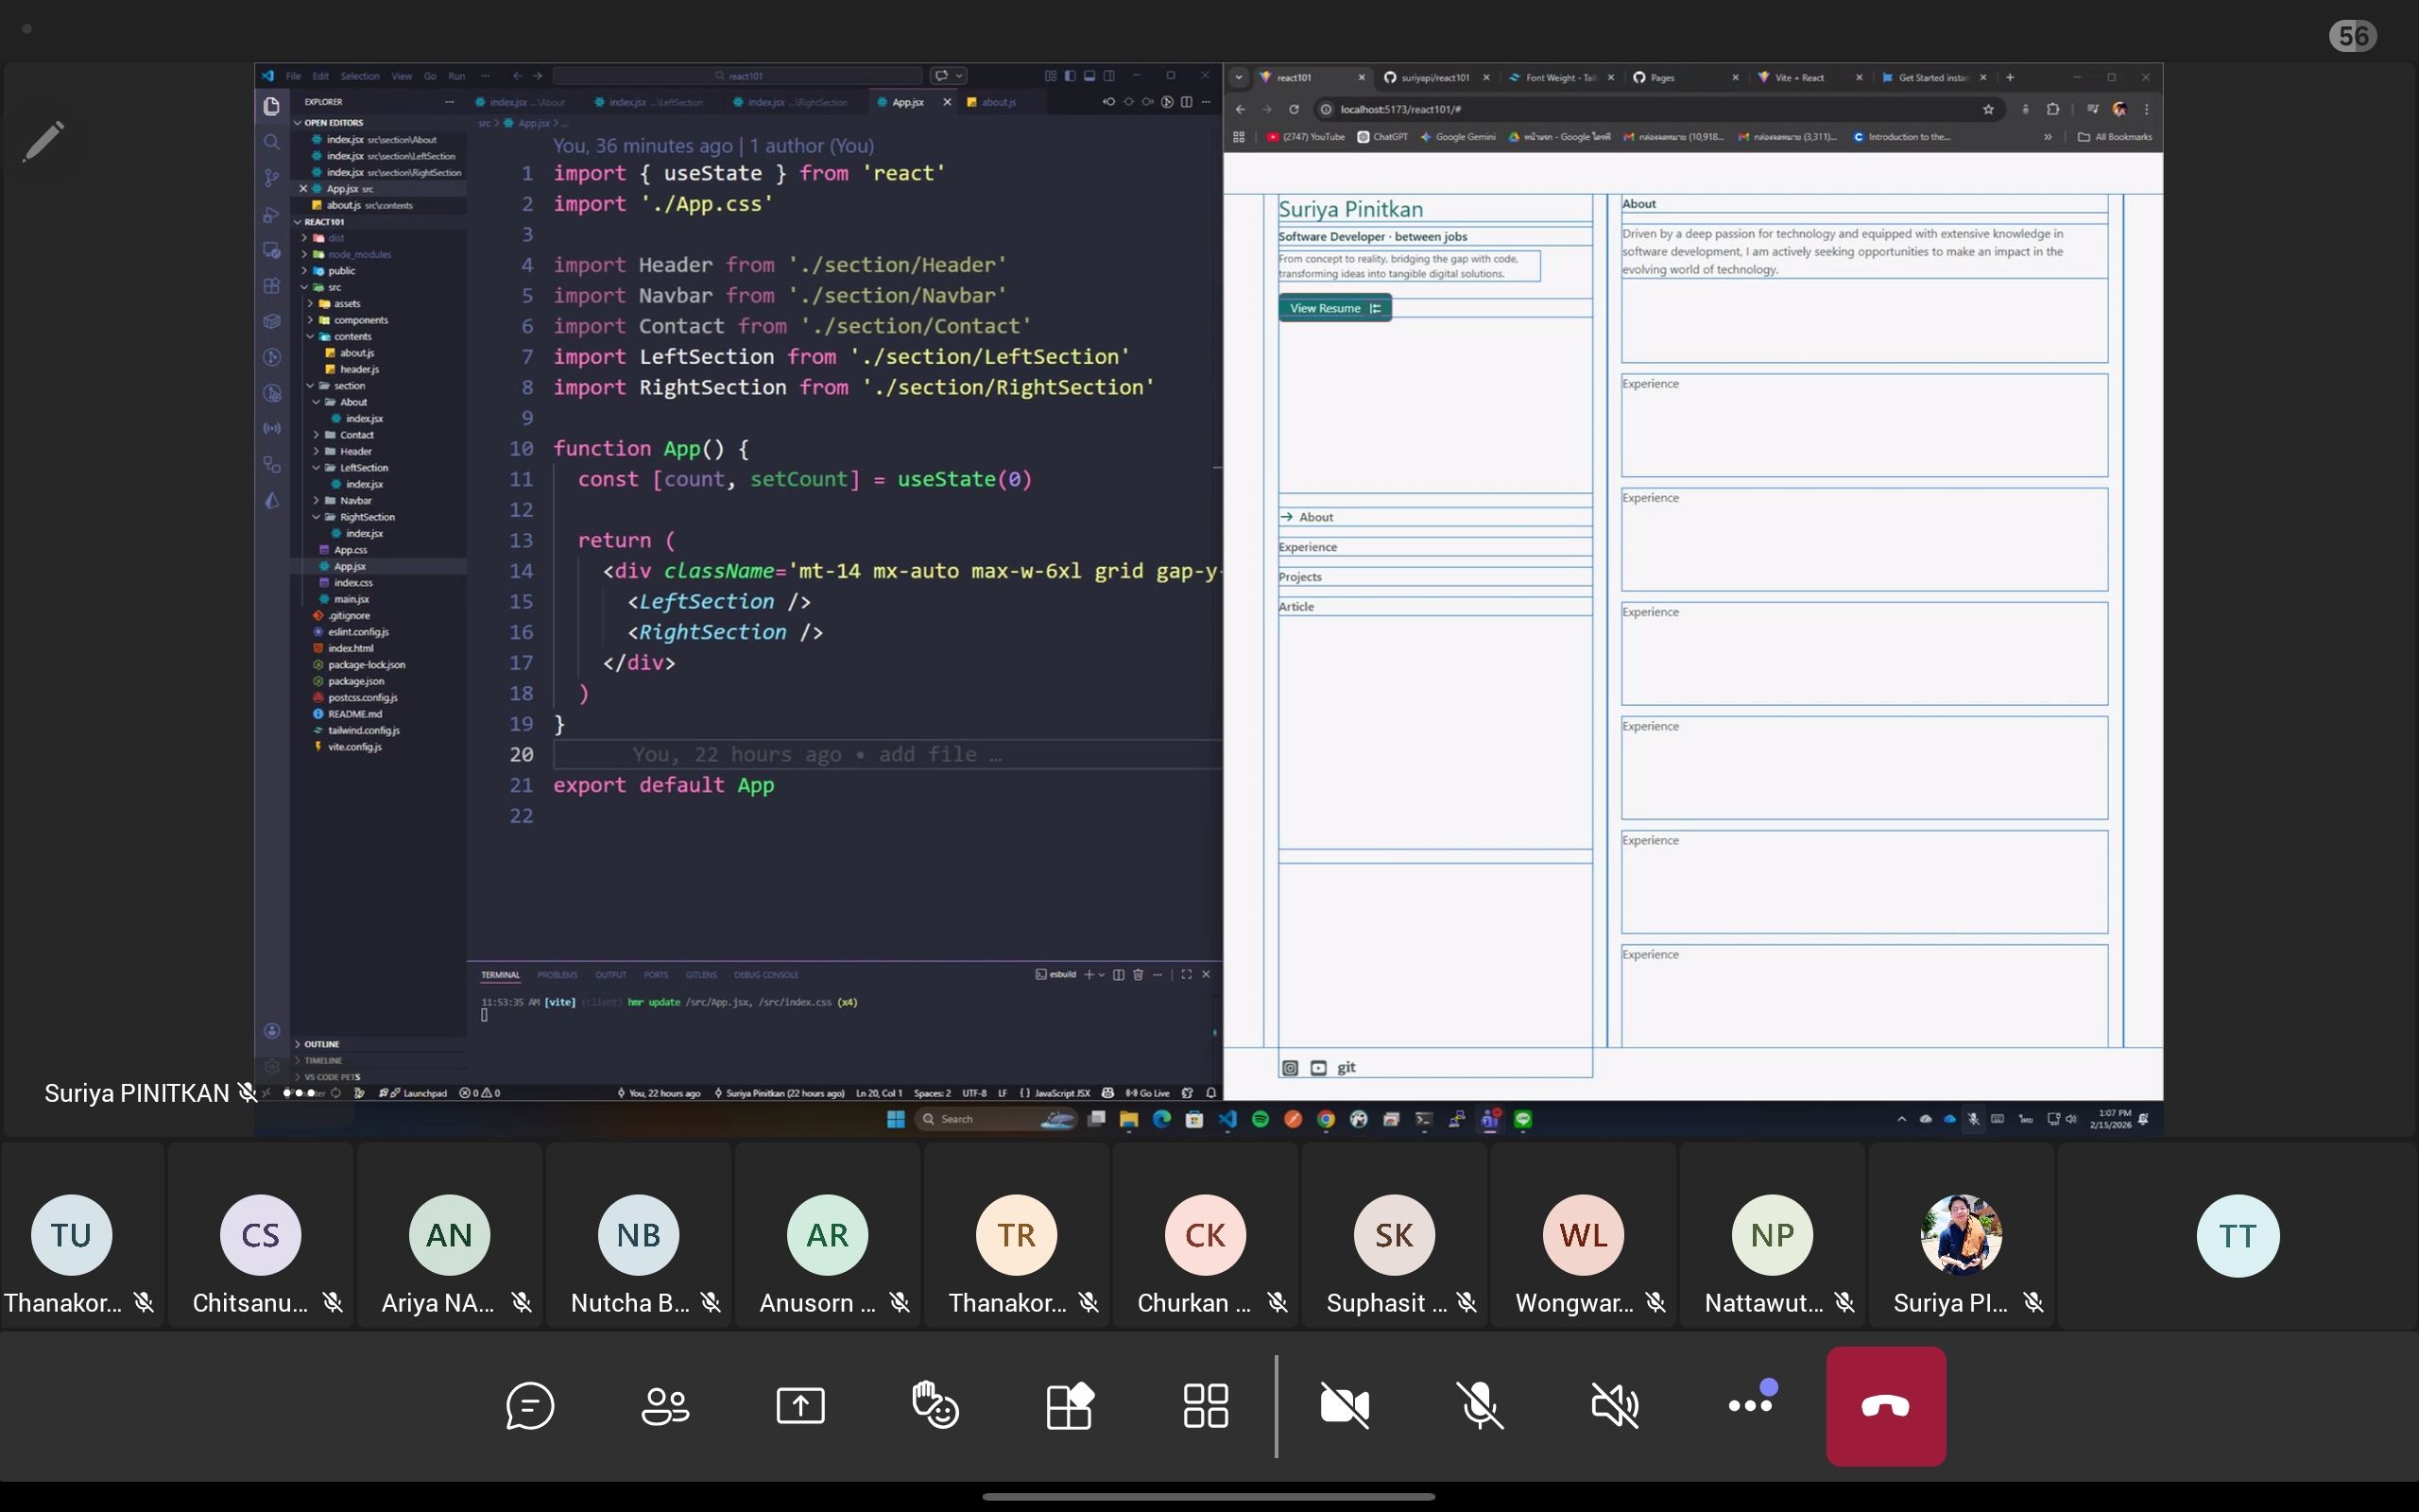The width and height of the screenshot is (2419, 1512).
Task: Open the pencil annotation tool
Action: (x=43, y=141)
